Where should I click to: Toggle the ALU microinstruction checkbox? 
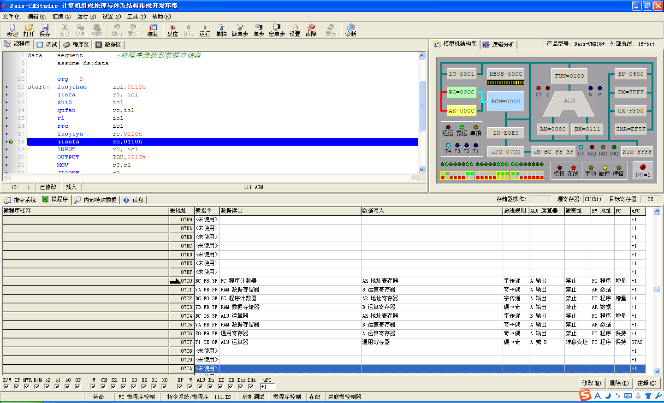coord(200,386)
